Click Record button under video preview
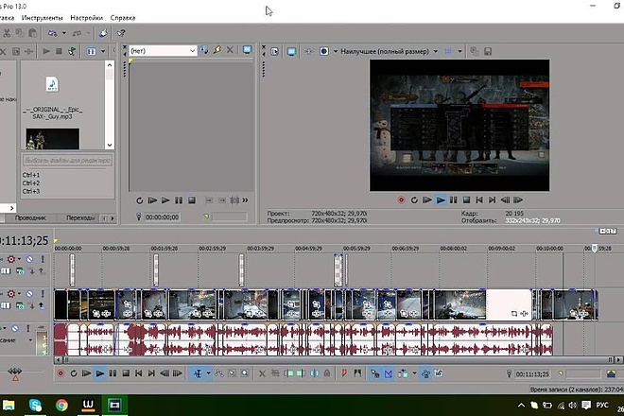624x416 pixels. click(401, 199)
